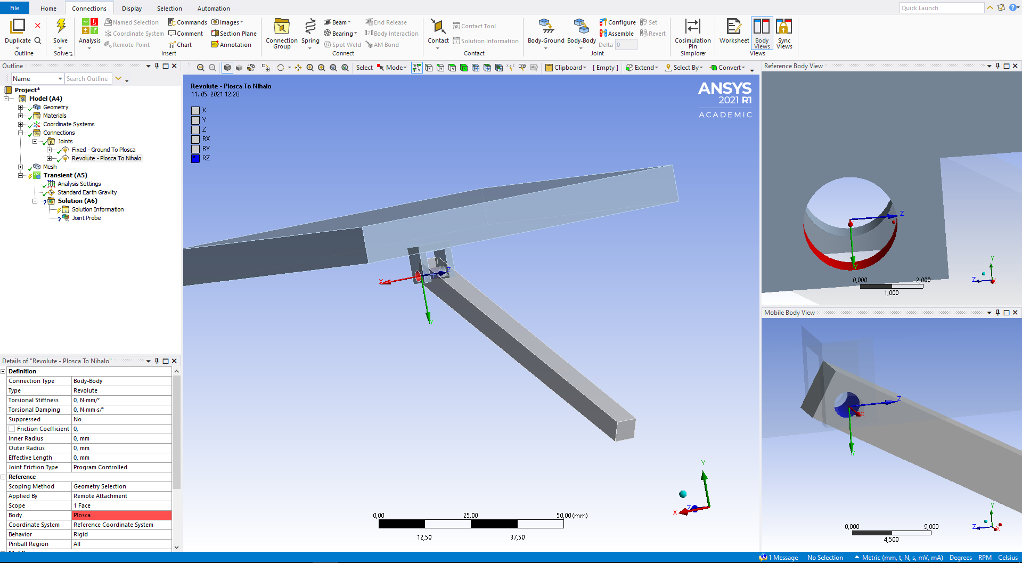Viewport: 1022px width, 563px height.
Task: Select the Contact tool icon
Action: 438,27
